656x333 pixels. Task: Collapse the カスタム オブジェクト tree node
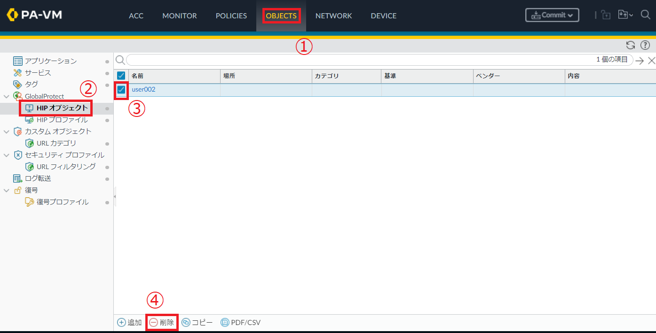pos(6,132)
